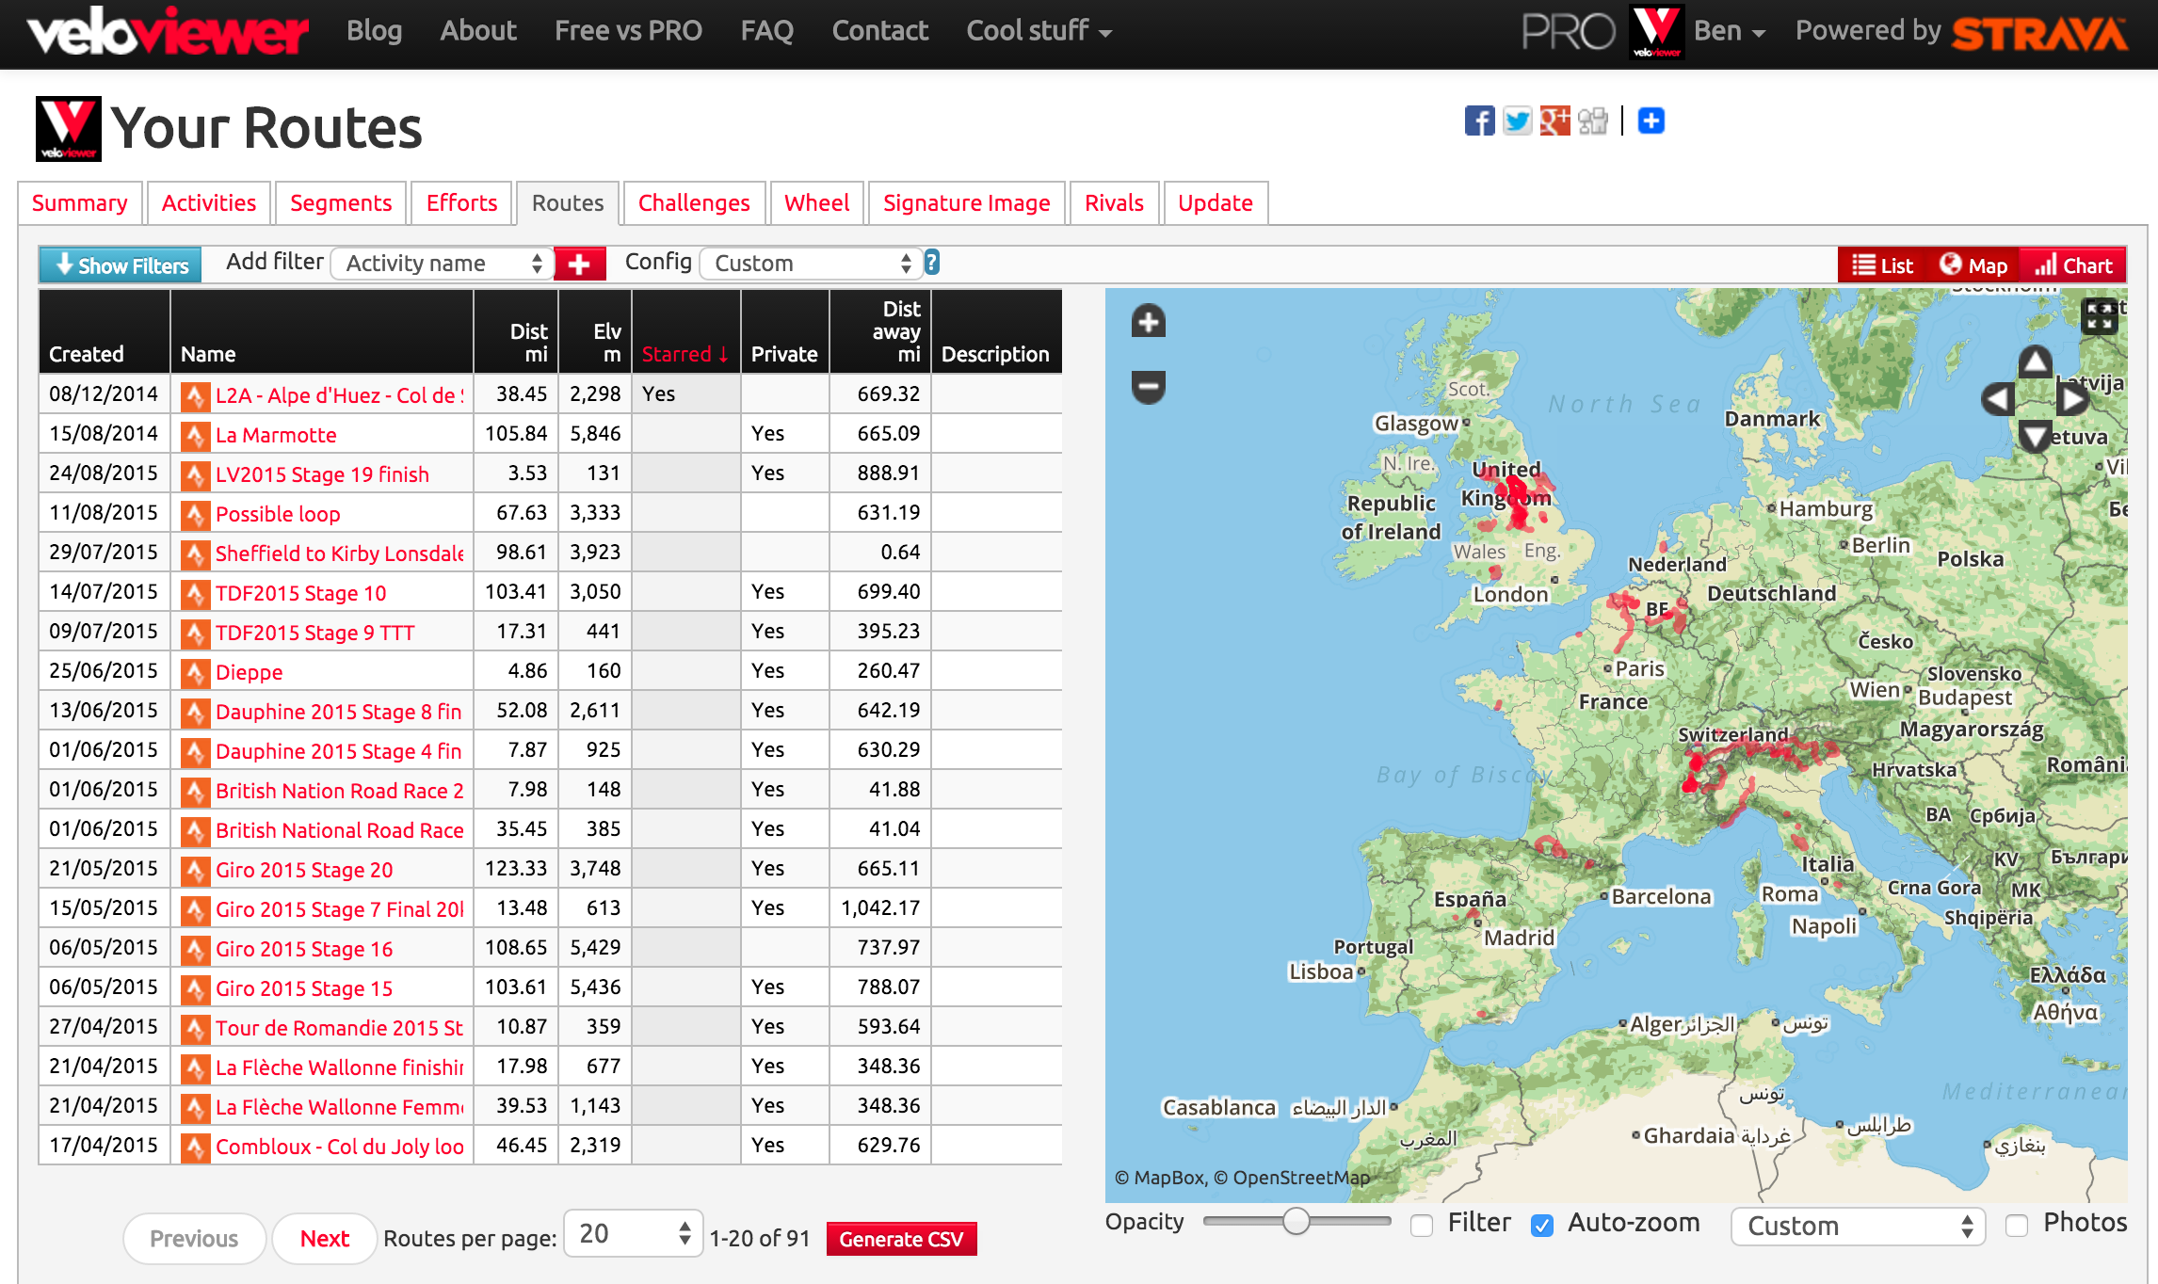Click Strava icon beside Possible loop
2158x1284 pixels.
point(195,514)
